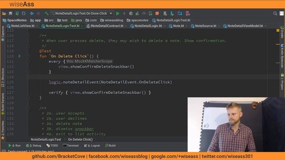
Task: Click the Search Everywhere magnifier icon
Action: point(275,13)
